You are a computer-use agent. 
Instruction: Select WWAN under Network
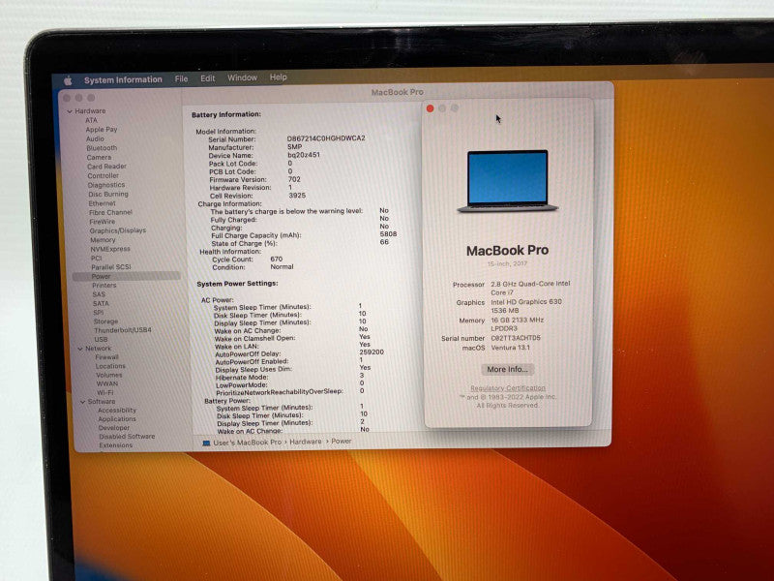click(107, 383)
